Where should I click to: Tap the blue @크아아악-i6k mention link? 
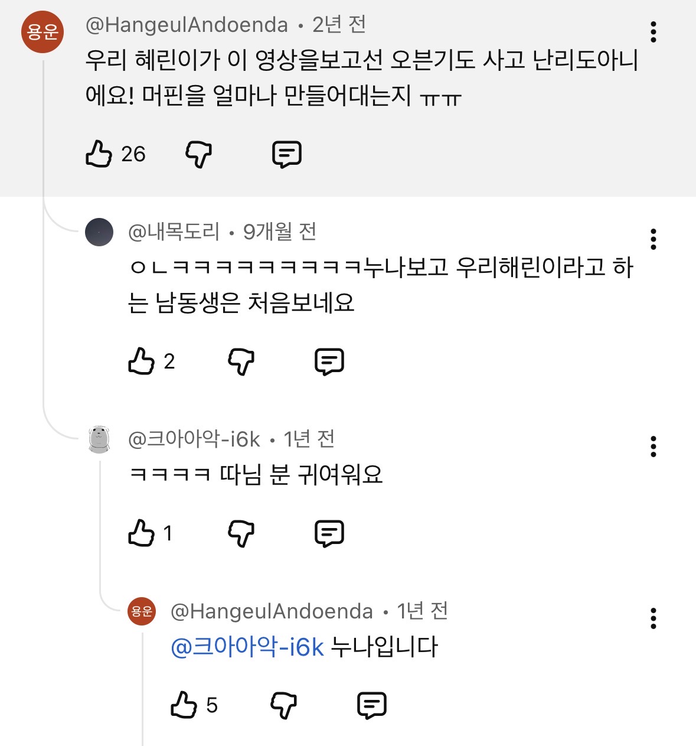click(x=247, y=647)
